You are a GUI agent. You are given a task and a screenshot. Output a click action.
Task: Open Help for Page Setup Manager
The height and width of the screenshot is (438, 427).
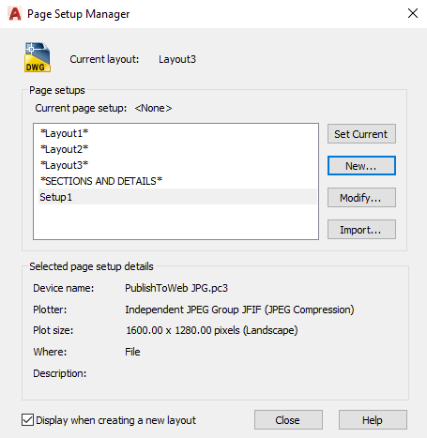pyautogui.click(x=373, y=420)
